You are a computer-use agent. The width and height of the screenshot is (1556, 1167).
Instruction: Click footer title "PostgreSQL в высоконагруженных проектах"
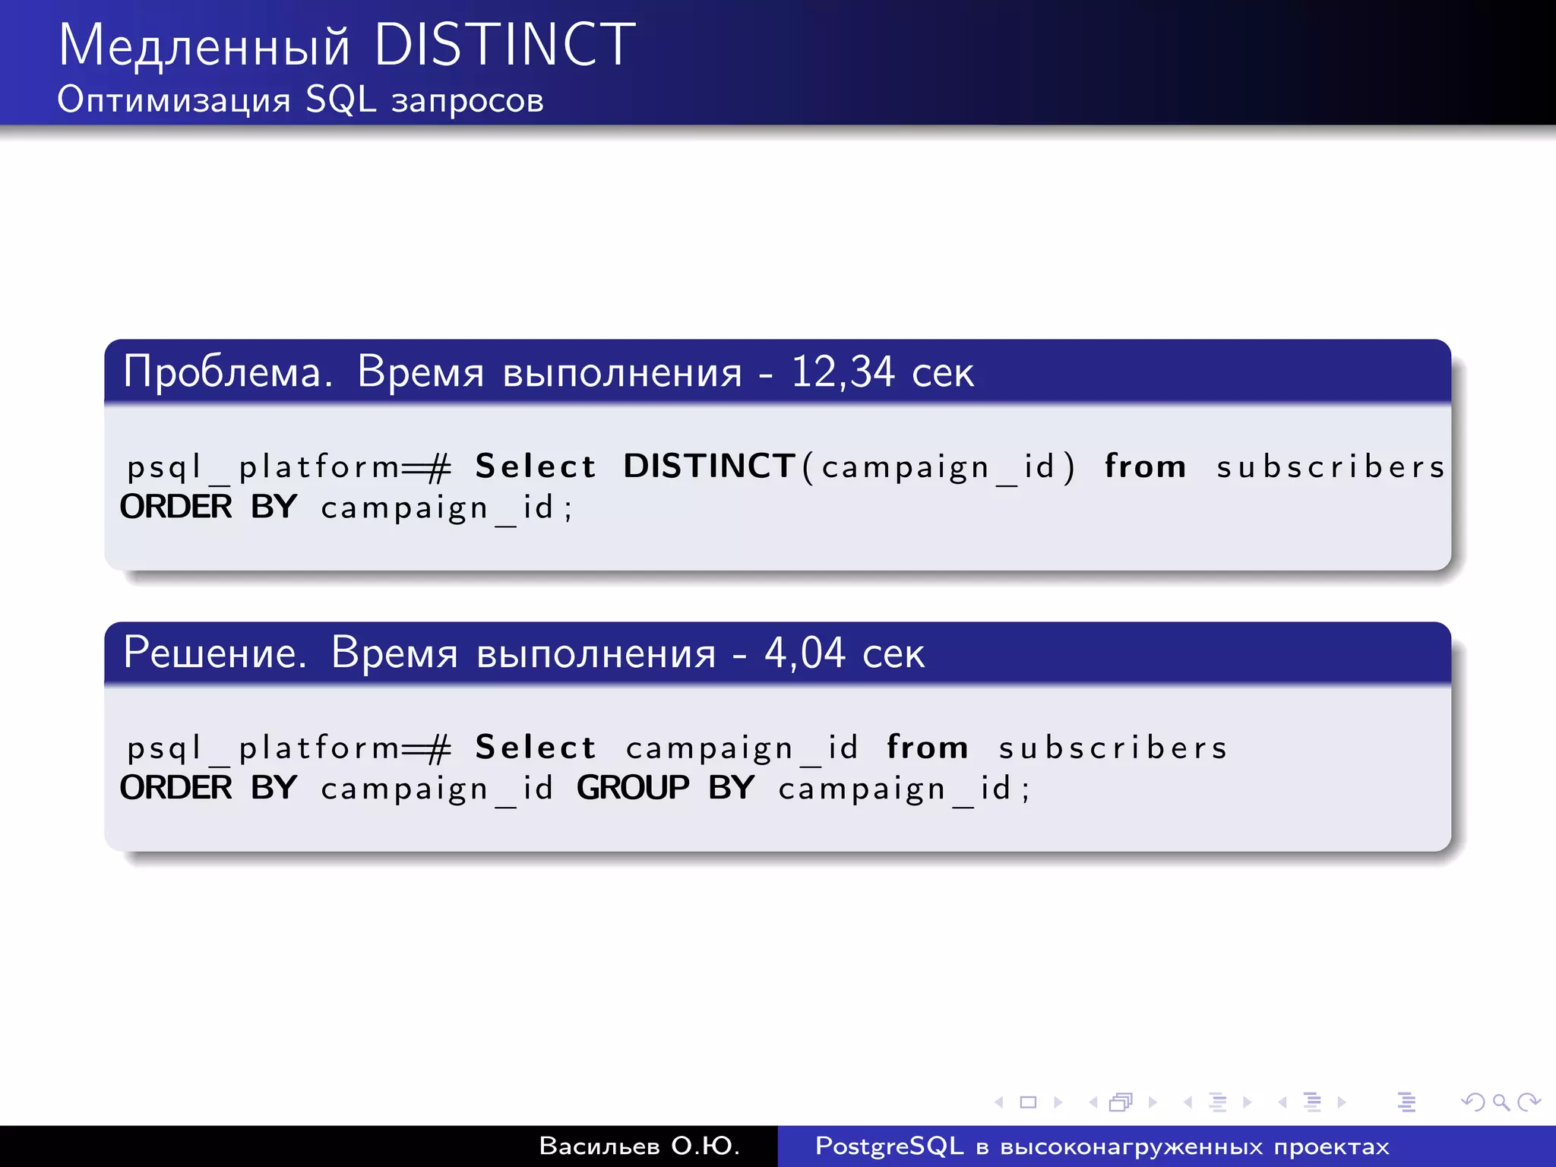coord(1102,1146)
